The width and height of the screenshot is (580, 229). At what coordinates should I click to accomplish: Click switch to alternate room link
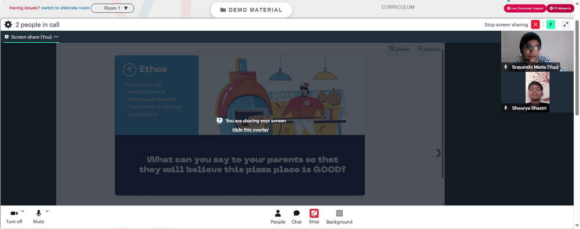[65, 8]
